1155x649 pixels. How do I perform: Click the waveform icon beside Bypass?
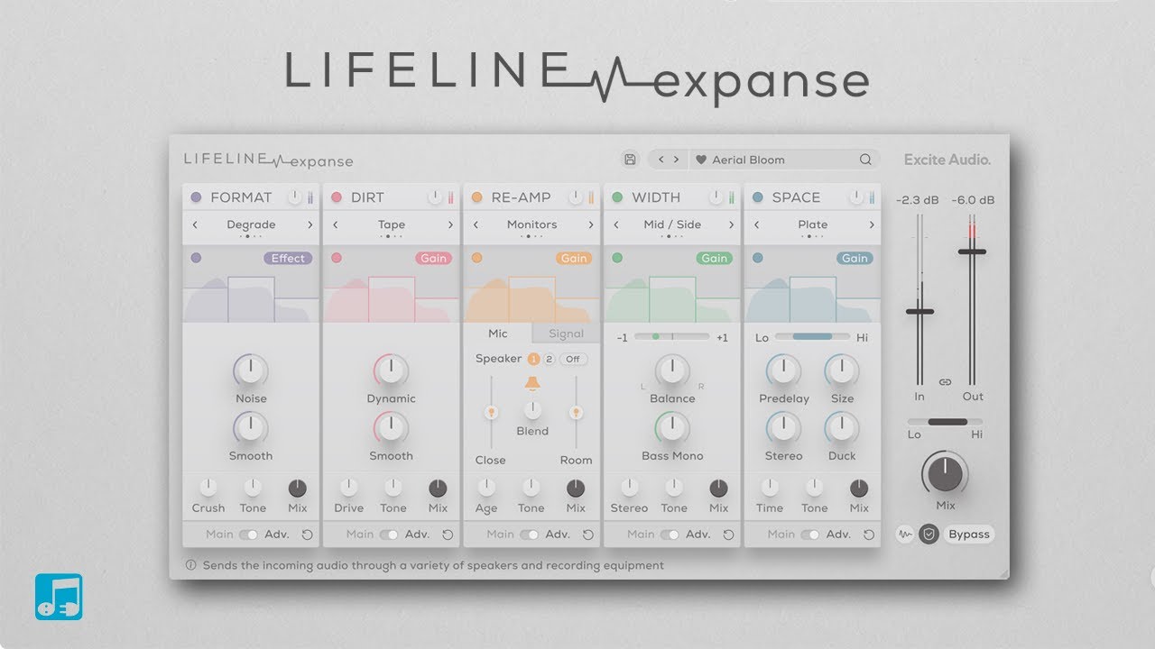pos(905,535)
